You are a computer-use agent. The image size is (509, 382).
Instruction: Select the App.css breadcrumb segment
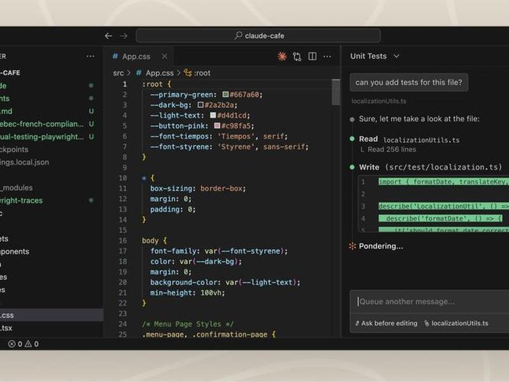155,73
